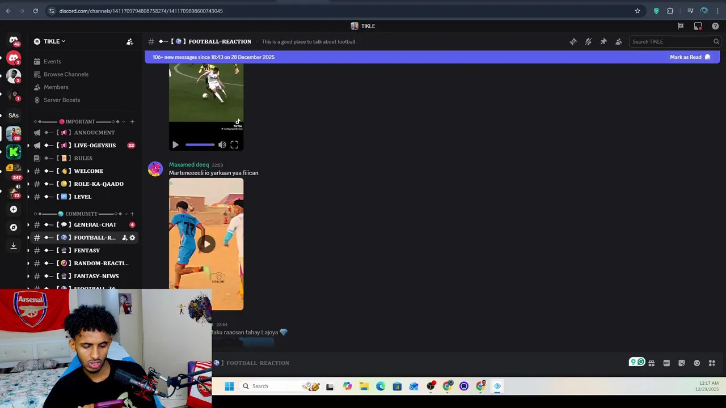Open File Explorer from taskbar

pos(364,386)
